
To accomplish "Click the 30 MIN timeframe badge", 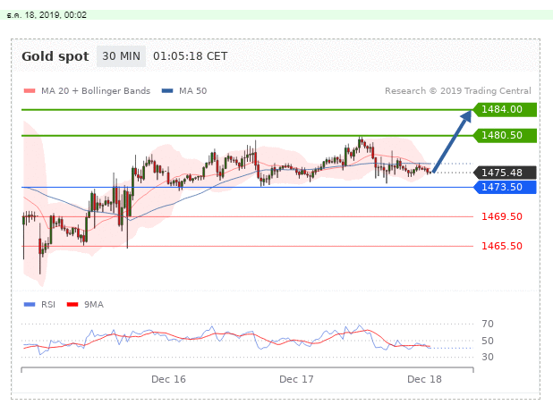I will coord(119,56).
